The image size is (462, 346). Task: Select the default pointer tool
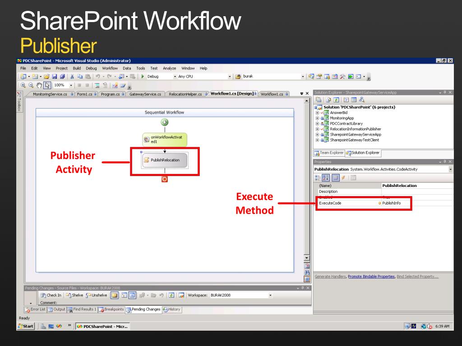tap(47, 85)
